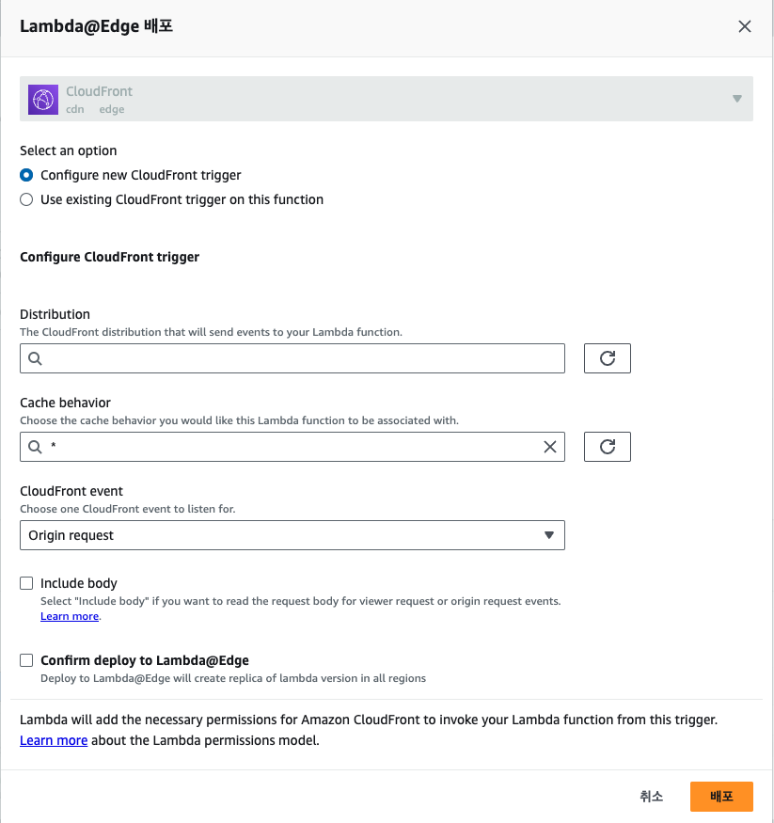Screen dimensions: 774x823
Task: Enable the Include body checkbox
Action: coord(27,583)
